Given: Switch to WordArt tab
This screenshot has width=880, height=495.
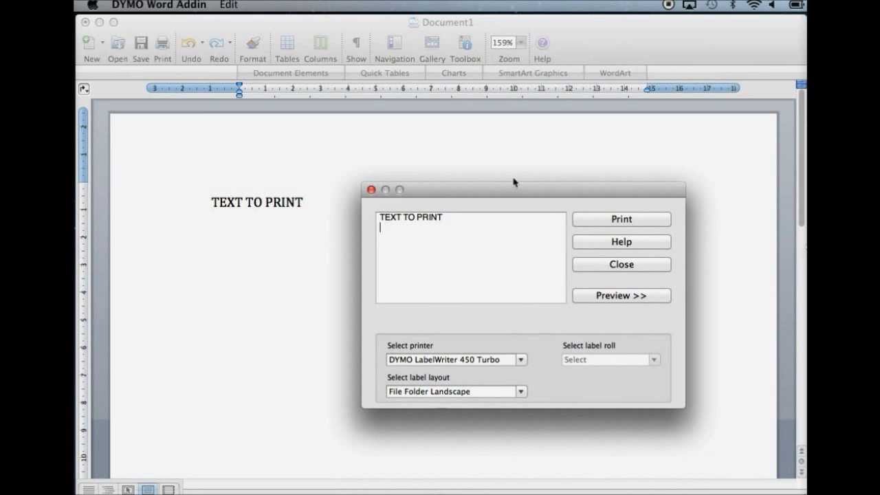Looking at the screenshot, I should coord(615,73).
